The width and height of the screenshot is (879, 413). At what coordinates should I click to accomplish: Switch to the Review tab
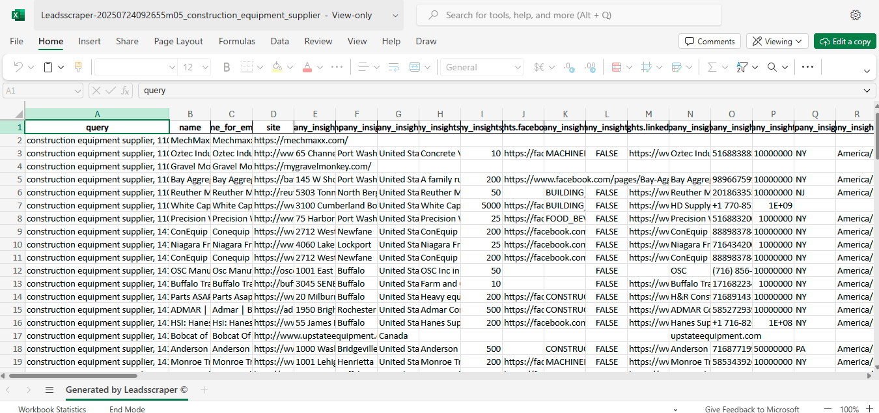pos(318,41)
